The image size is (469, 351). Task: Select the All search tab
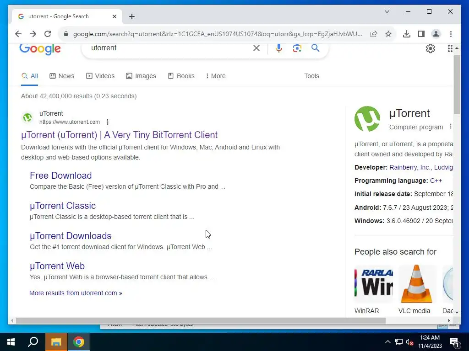point(30,76)
